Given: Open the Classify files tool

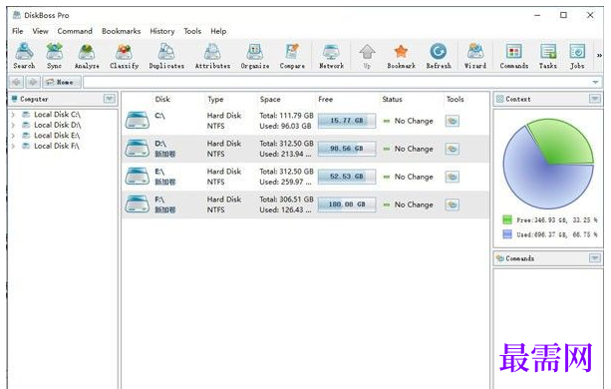Looking at the screenshot, I should (x=124, y=56).
